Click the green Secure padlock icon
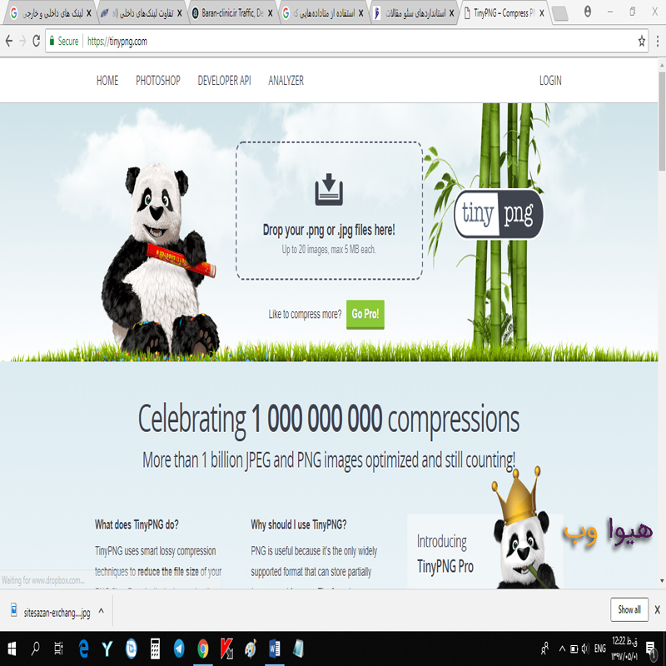 click(x=52, y=41)
